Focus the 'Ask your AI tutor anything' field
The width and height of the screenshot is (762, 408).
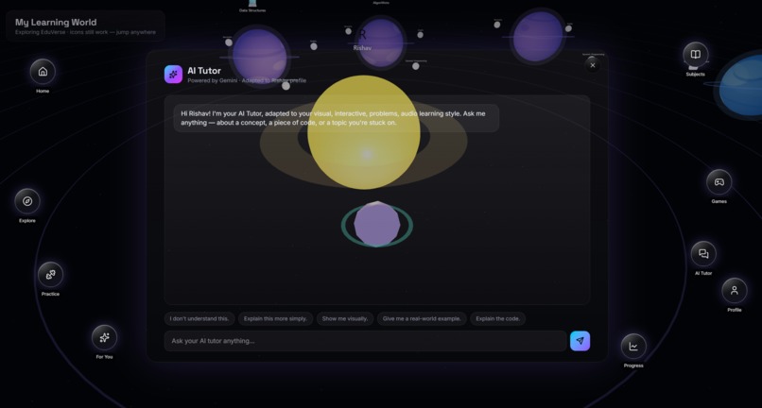[x=366, y=341]
